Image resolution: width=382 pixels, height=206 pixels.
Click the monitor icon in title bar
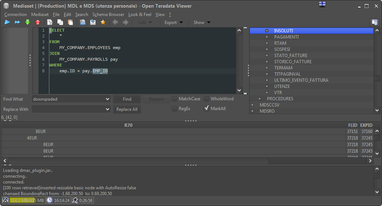322,4
